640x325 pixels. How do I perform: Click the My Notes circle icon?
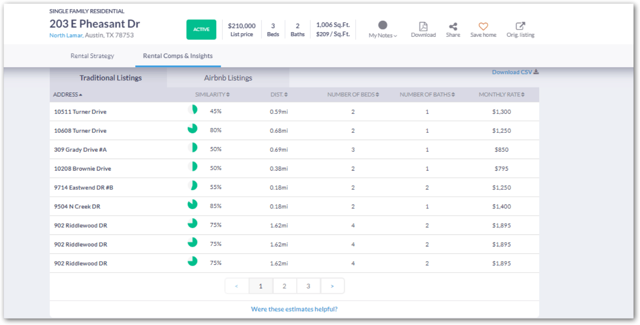coord(383,25)
